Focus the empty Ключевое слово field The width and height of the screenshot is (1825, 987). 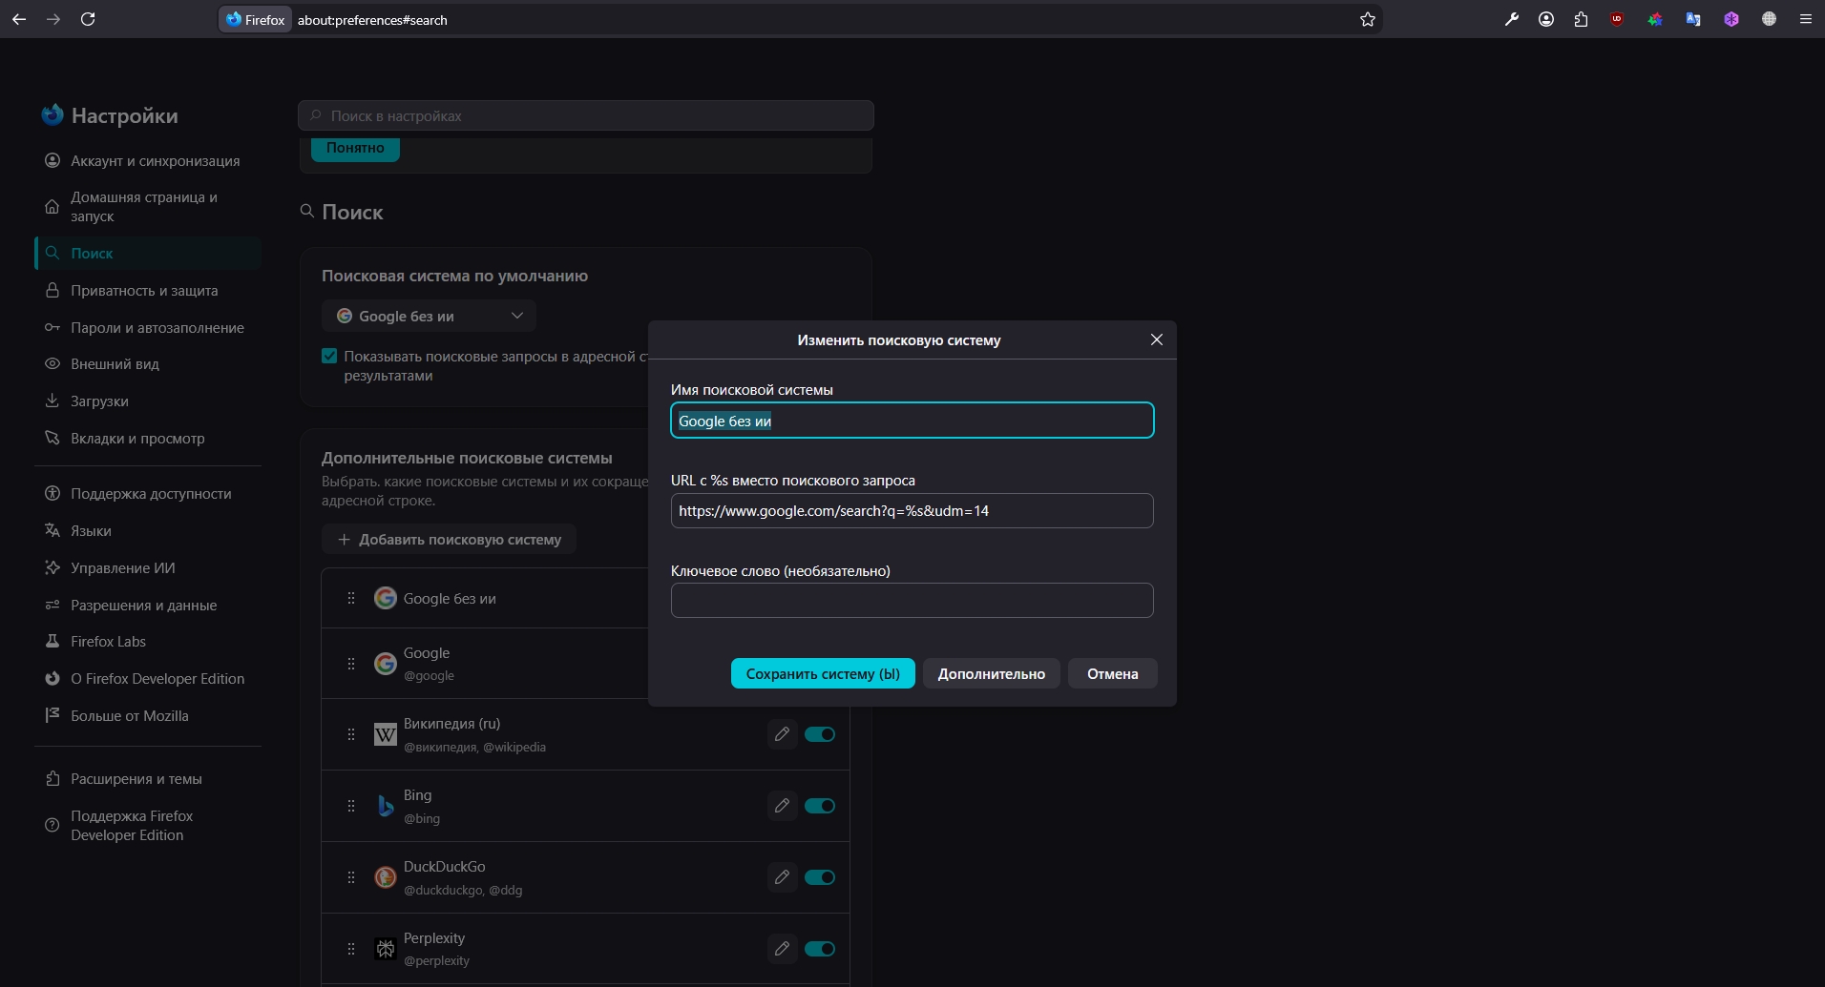[912, 600]
